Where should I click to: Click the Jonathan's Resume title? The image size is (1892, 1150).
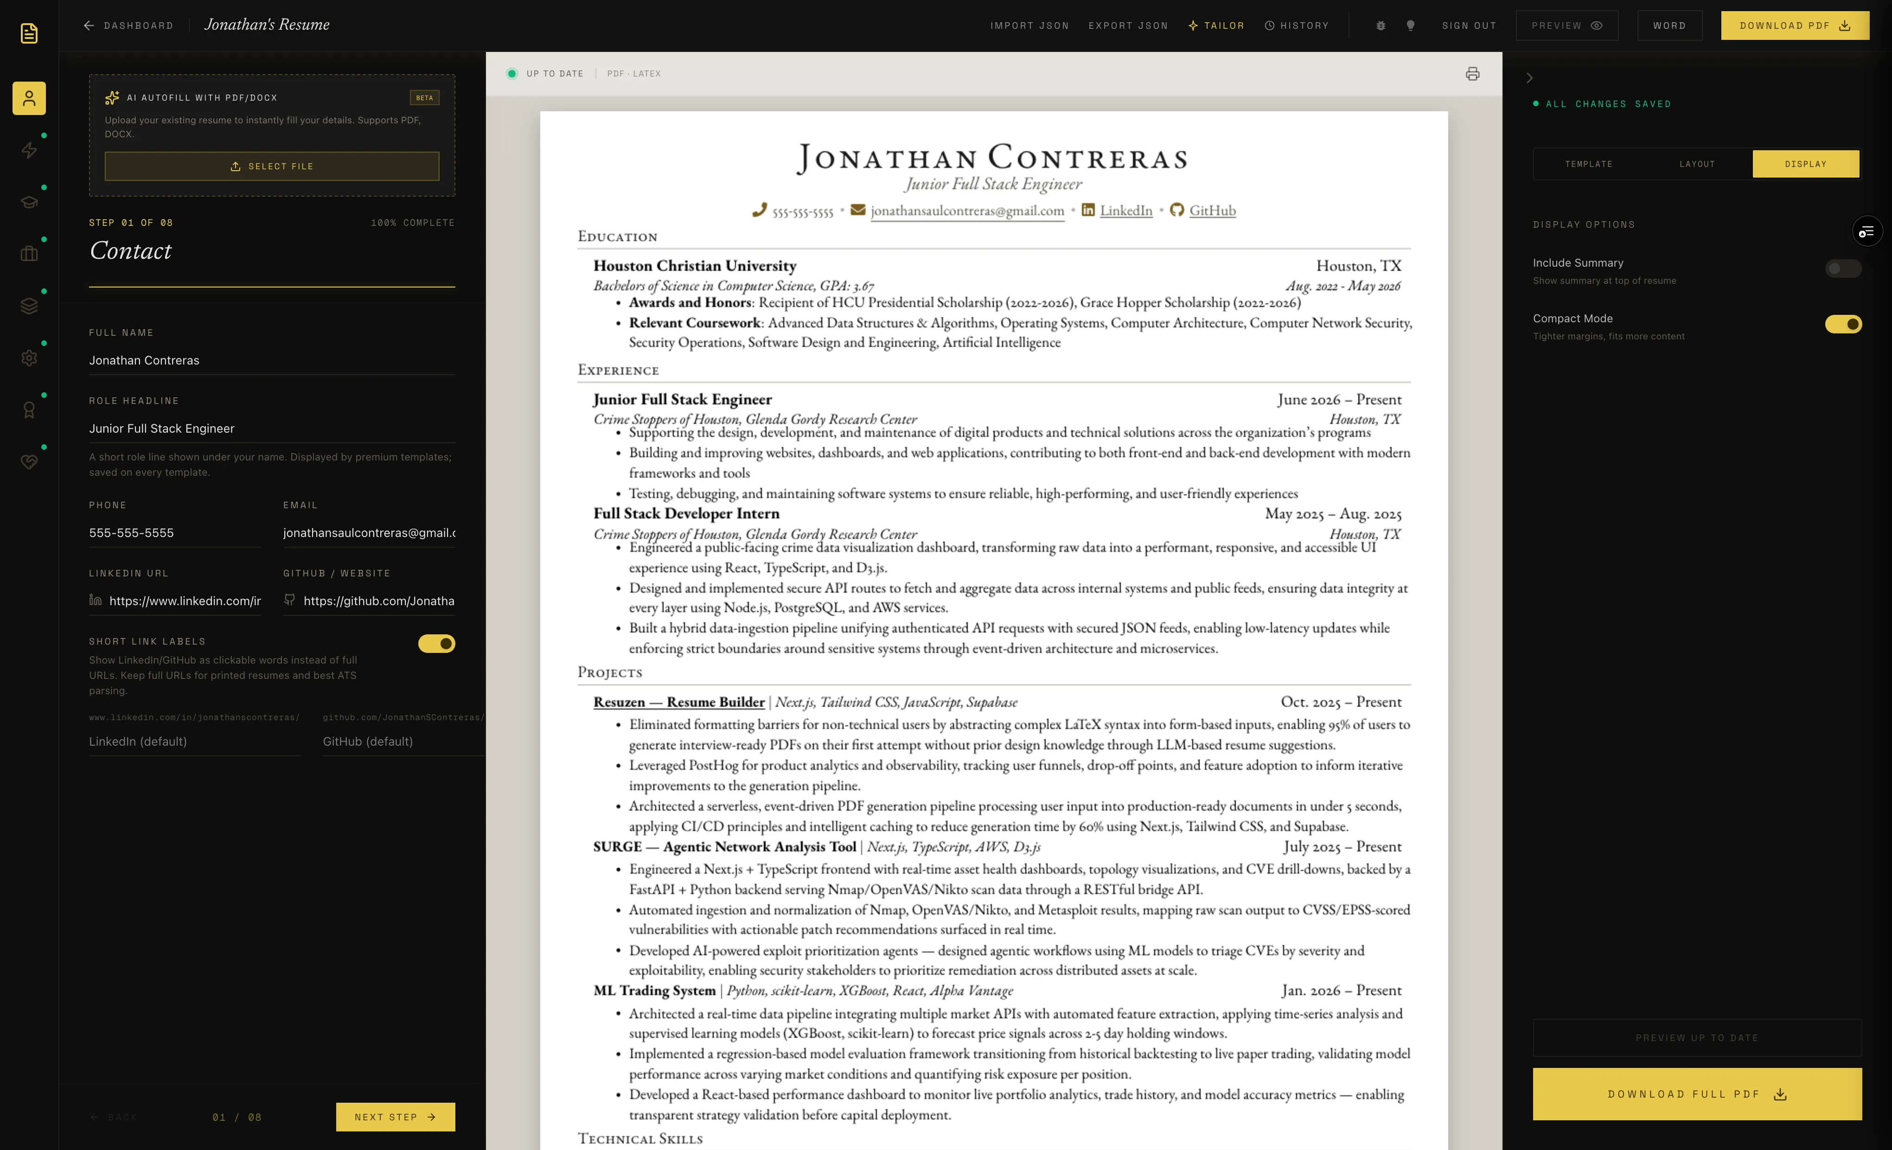pos(267,25)
